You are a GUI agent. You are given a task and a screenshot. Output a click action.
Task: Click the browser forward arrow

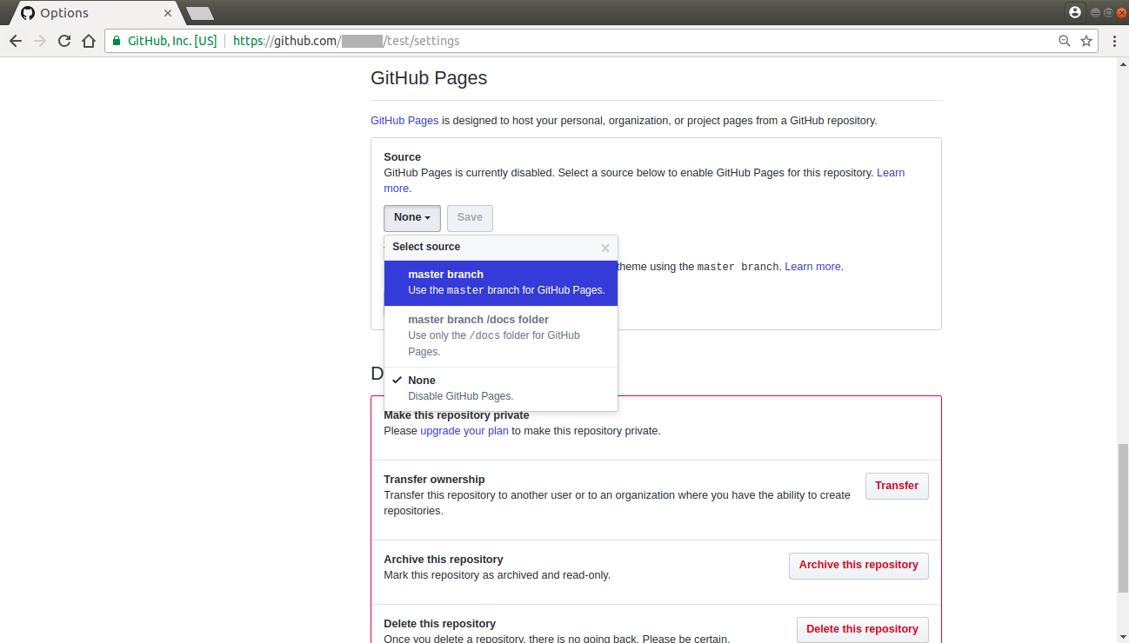click(40, 41)
